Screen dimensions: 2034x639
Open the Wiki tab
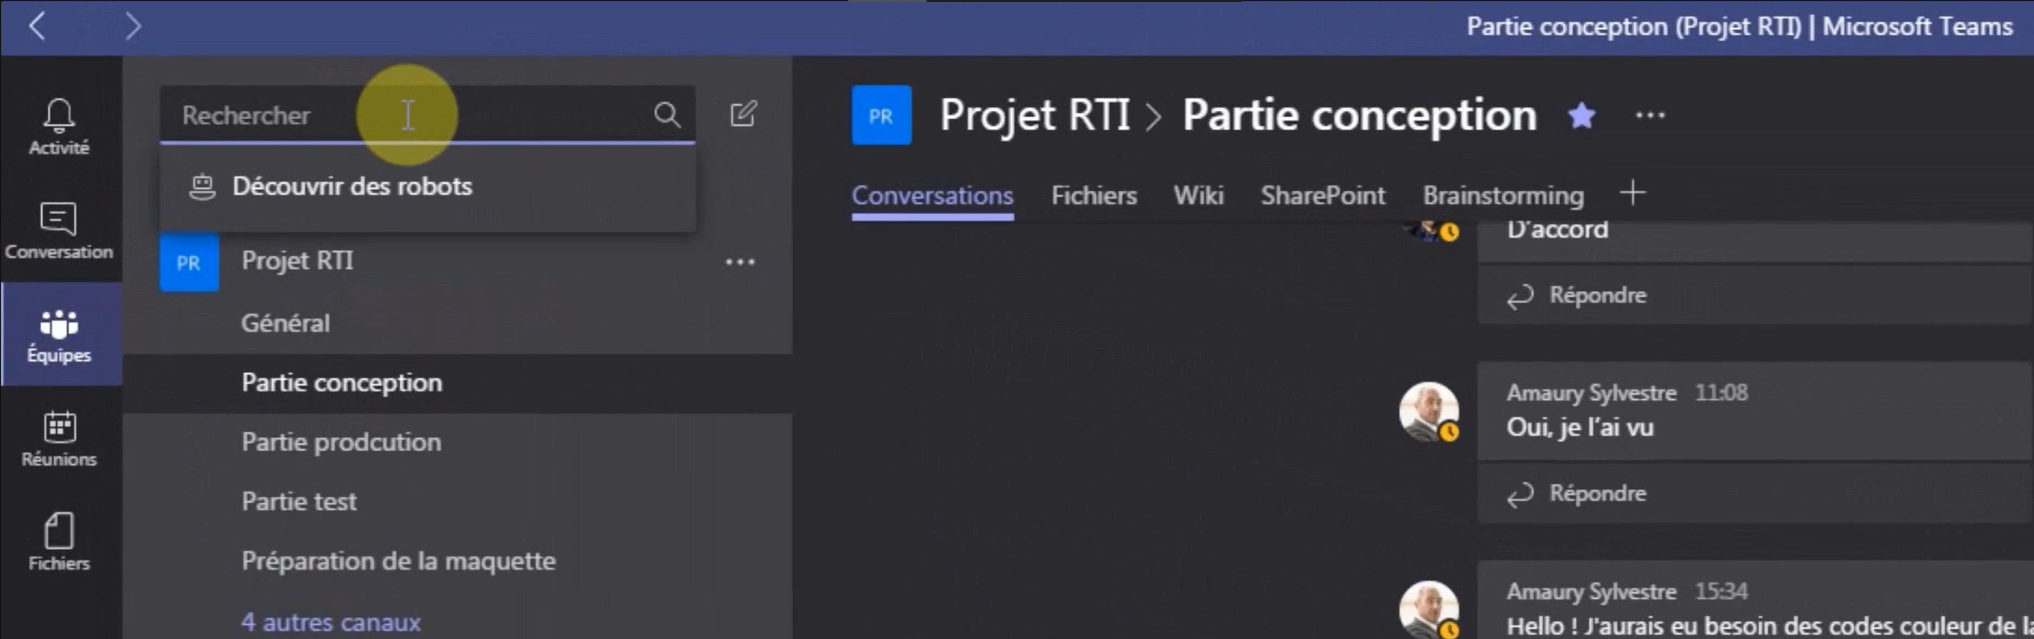(x=1198, y=195)
